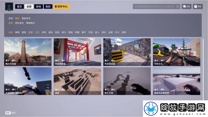Filter maps by 关卡 tag
This screenshot has height=117, width=208.
tap(117, 32)
